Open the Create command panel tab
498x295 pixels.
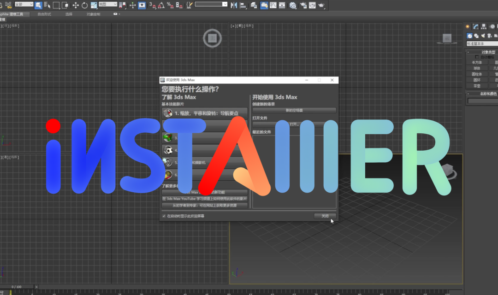[x=468, y=27]
